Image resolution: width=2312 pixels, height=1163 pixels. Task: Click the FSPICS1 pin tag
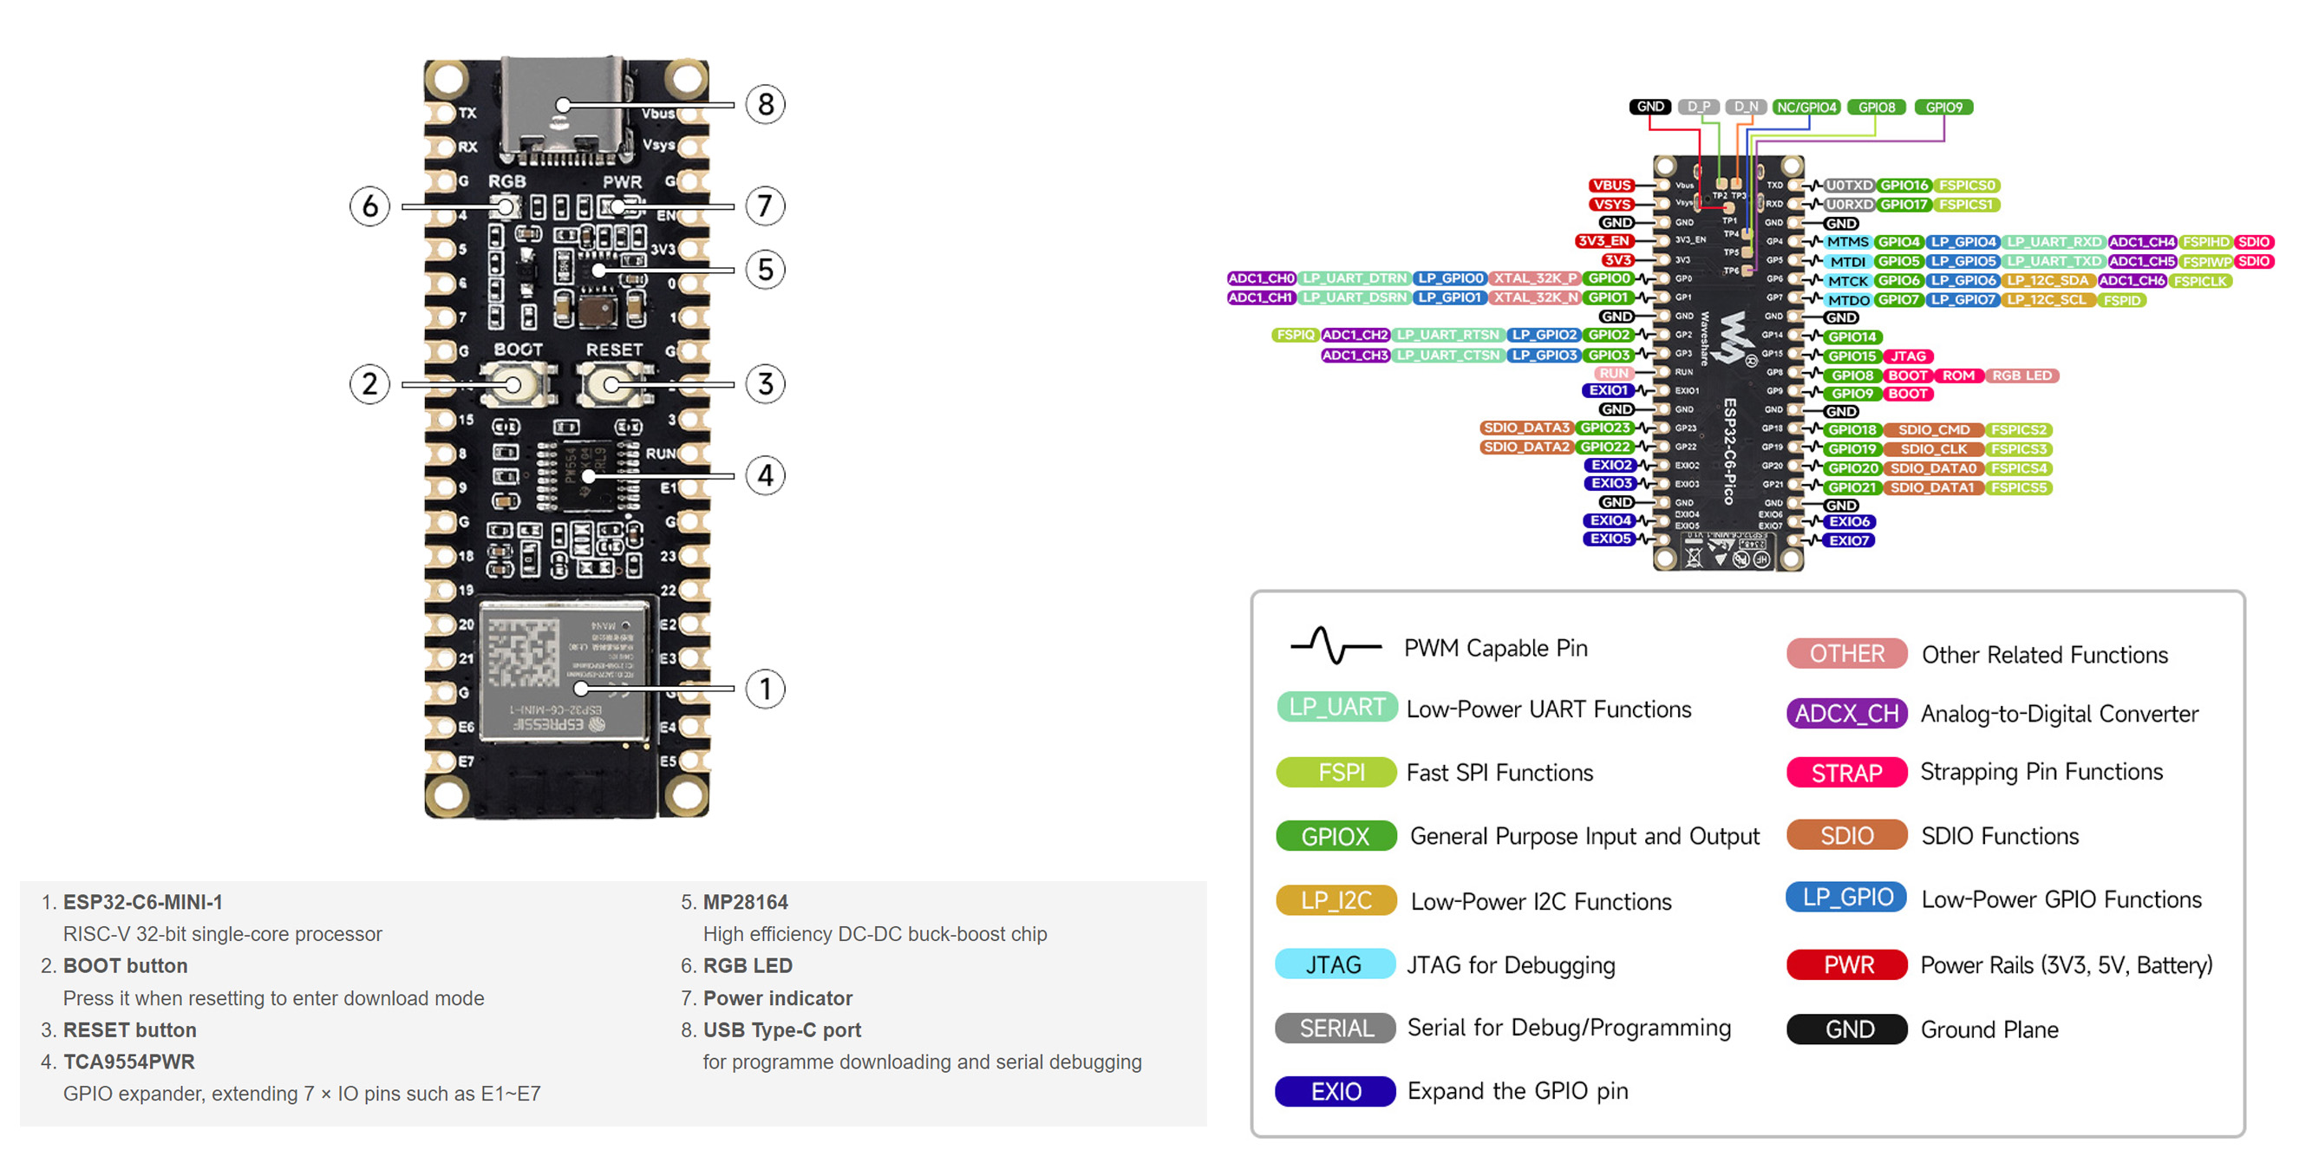click(x=1966, y=205)
